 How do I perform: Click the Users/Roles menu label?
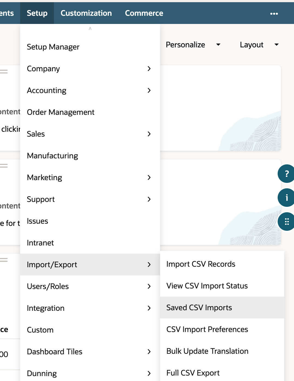(x=48, y=286)
